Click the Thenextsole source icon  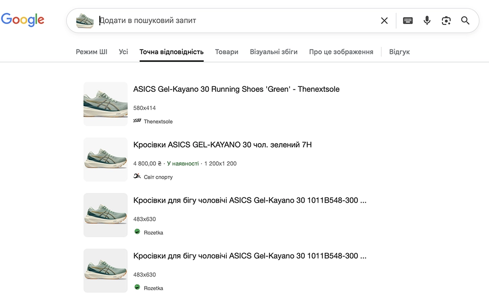137,121
